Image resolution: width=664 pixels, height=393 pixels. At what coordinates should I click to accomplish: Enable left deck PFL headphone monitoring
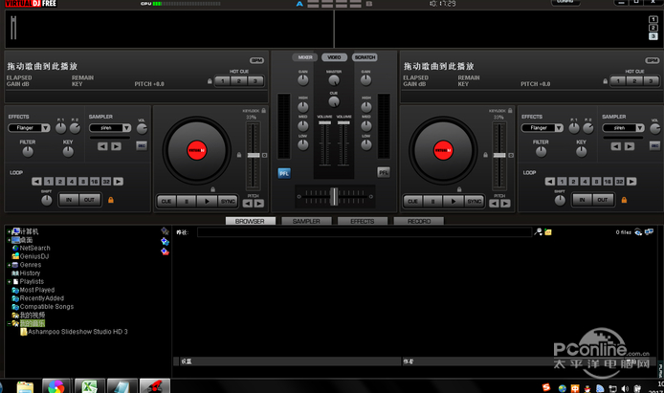coord(284,173)
